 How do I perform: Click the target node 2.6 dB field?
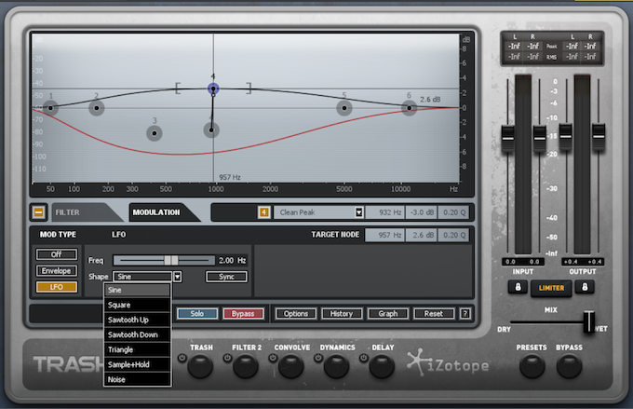pos(422,235)
